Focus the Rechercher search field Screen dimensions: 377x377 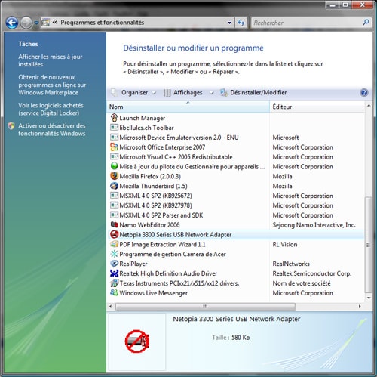[x=307, y=23]
